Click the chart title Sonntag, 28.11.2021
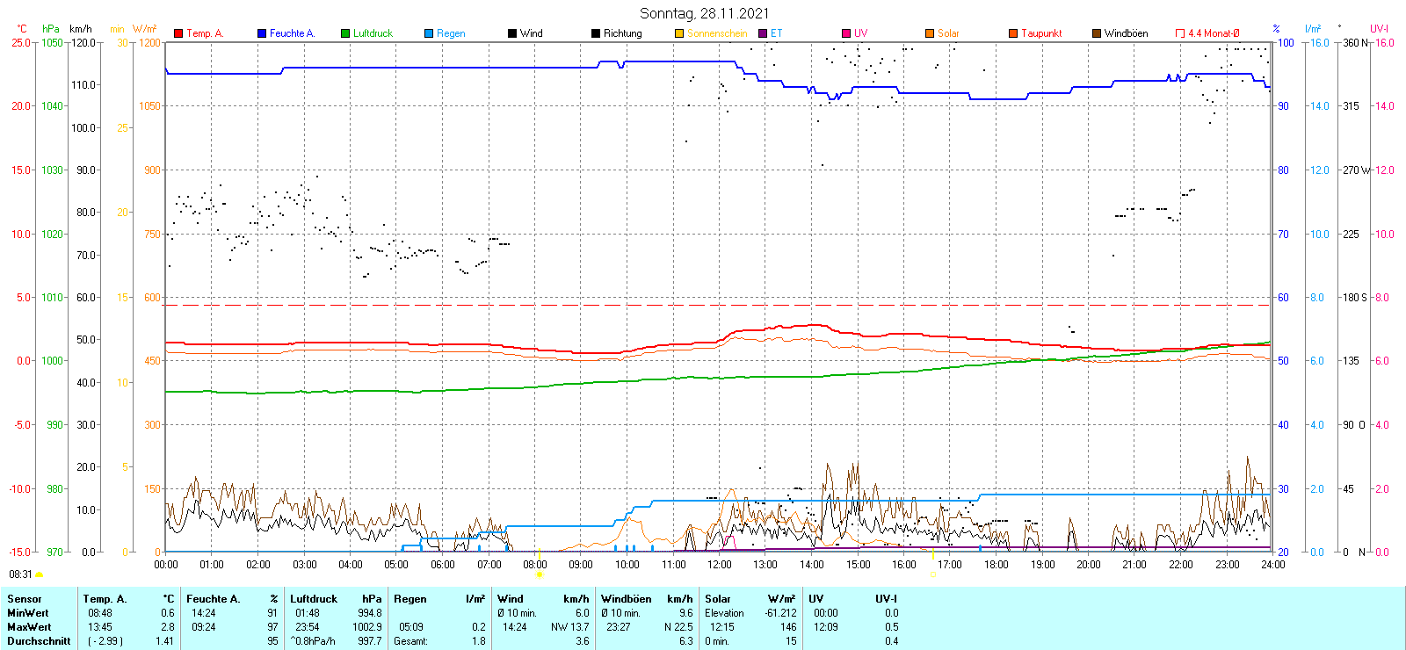1406x650 pixels. pyautogui.click(x=704, y=13)
